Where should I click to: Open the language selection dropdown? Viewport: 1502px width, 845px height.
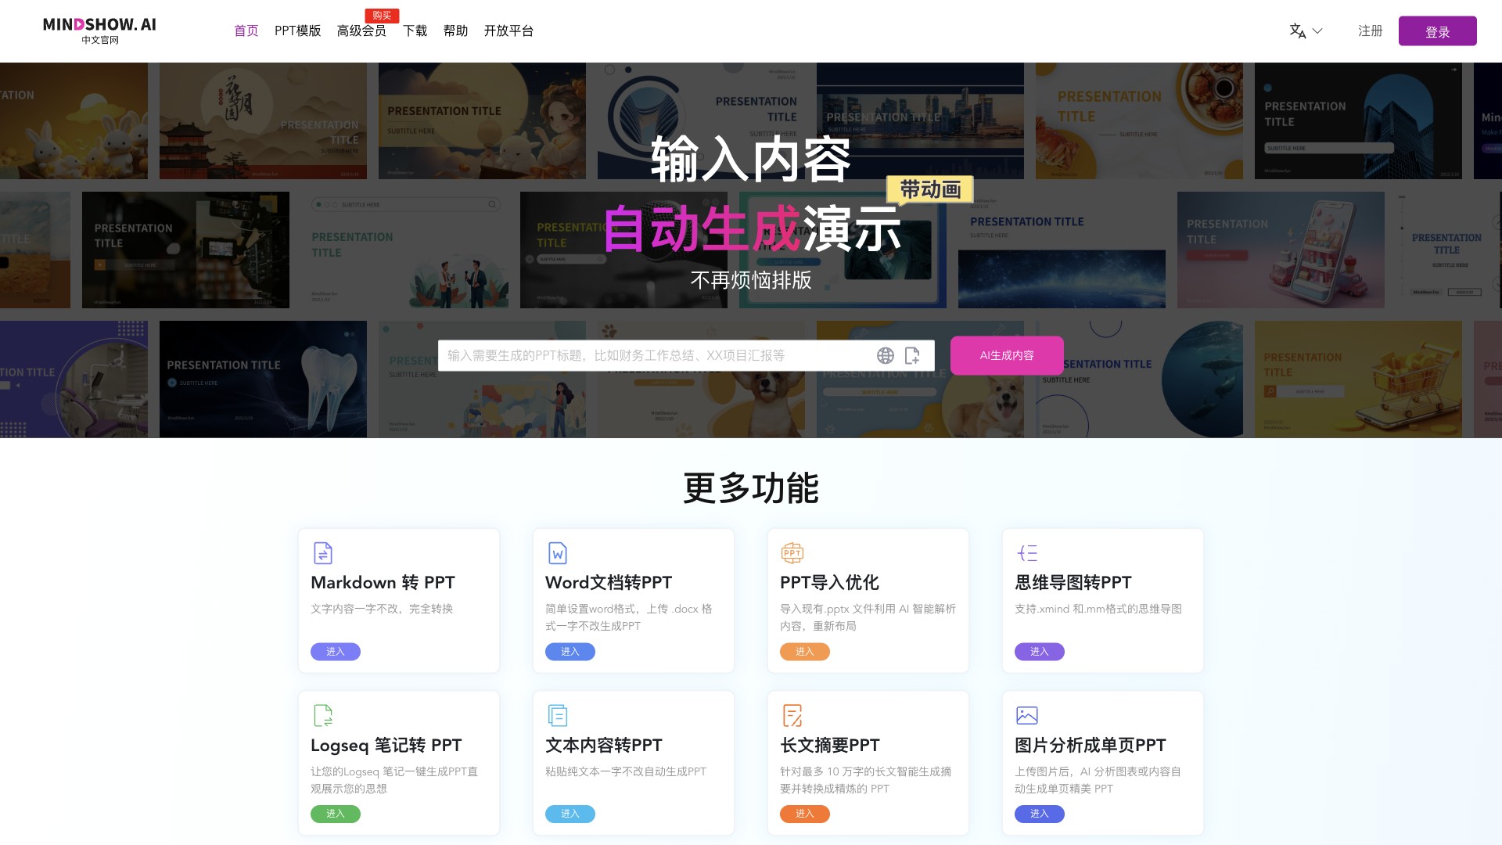1304,31
